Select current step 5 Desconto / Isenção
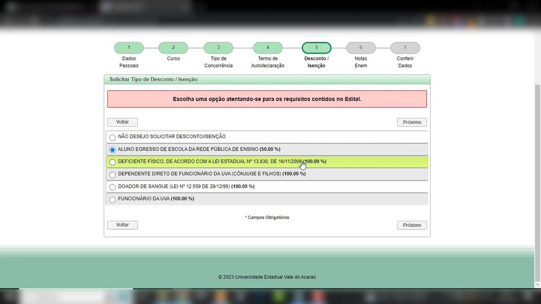The width and height of the screenshot is (541, 304). [x=317, y=48]
